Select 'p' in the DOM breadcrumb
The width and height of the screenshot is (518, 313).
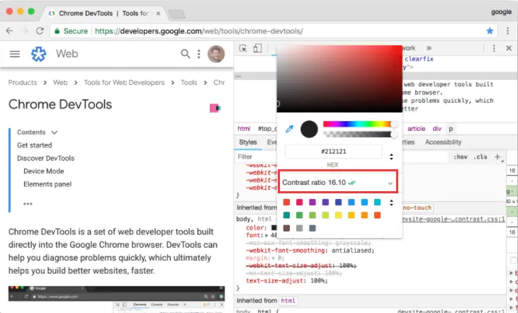[451, 129]
